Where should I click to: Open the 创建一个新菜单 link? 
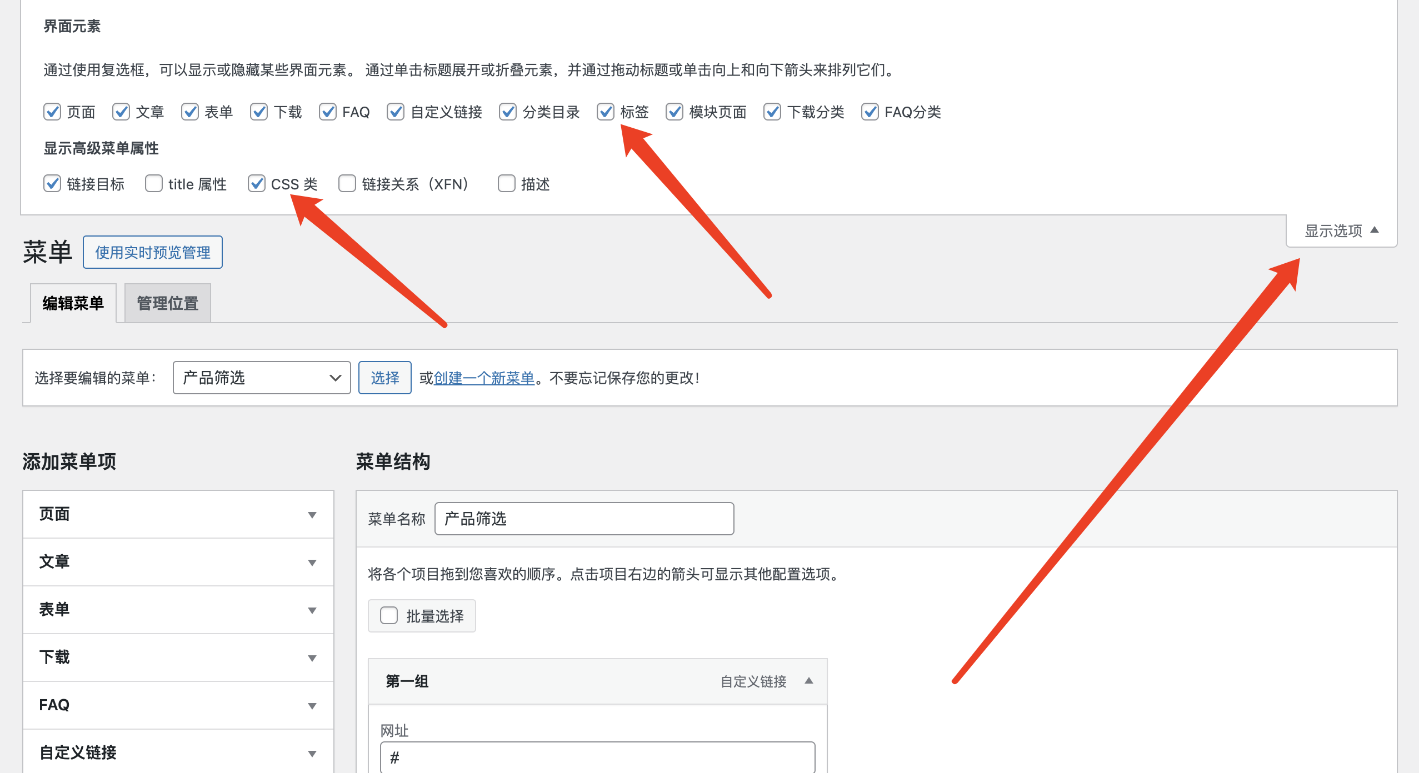[483, 378]
